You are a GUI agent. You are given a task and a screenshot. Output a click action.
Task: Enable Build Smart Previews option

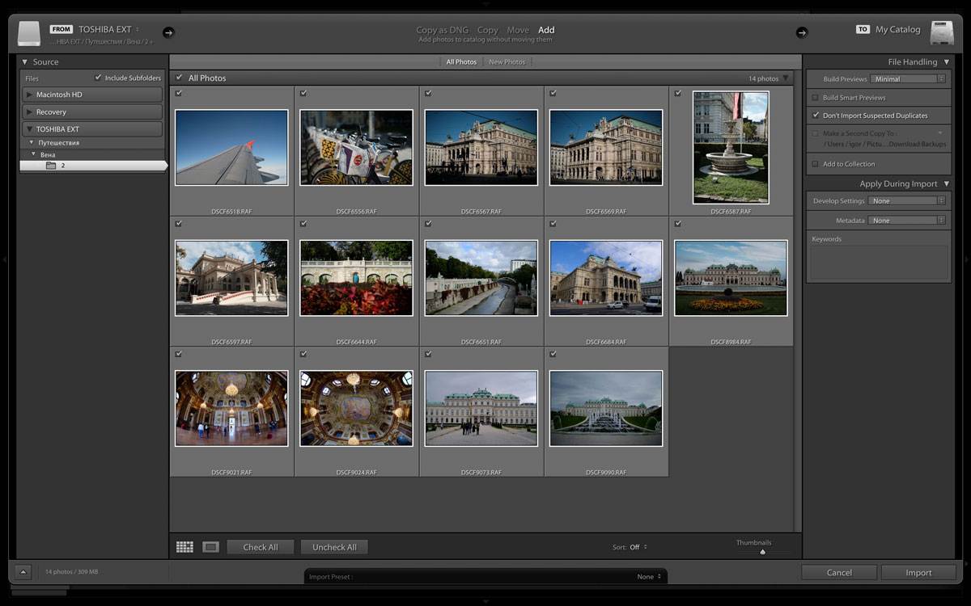(x=816, y=98)
